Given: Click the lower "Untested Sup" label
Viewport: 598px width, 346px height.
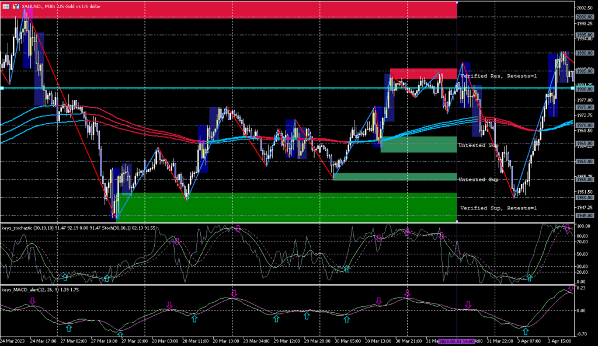Looking at the screenshot, I should pyautogui.click(x=478, y=180).
